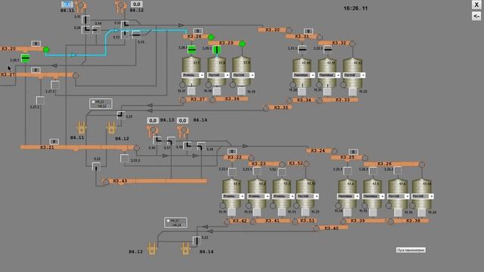The image size is (484, 272).
Task: Click discharge gate 11.22 under the silo
Action: point(352,91)
